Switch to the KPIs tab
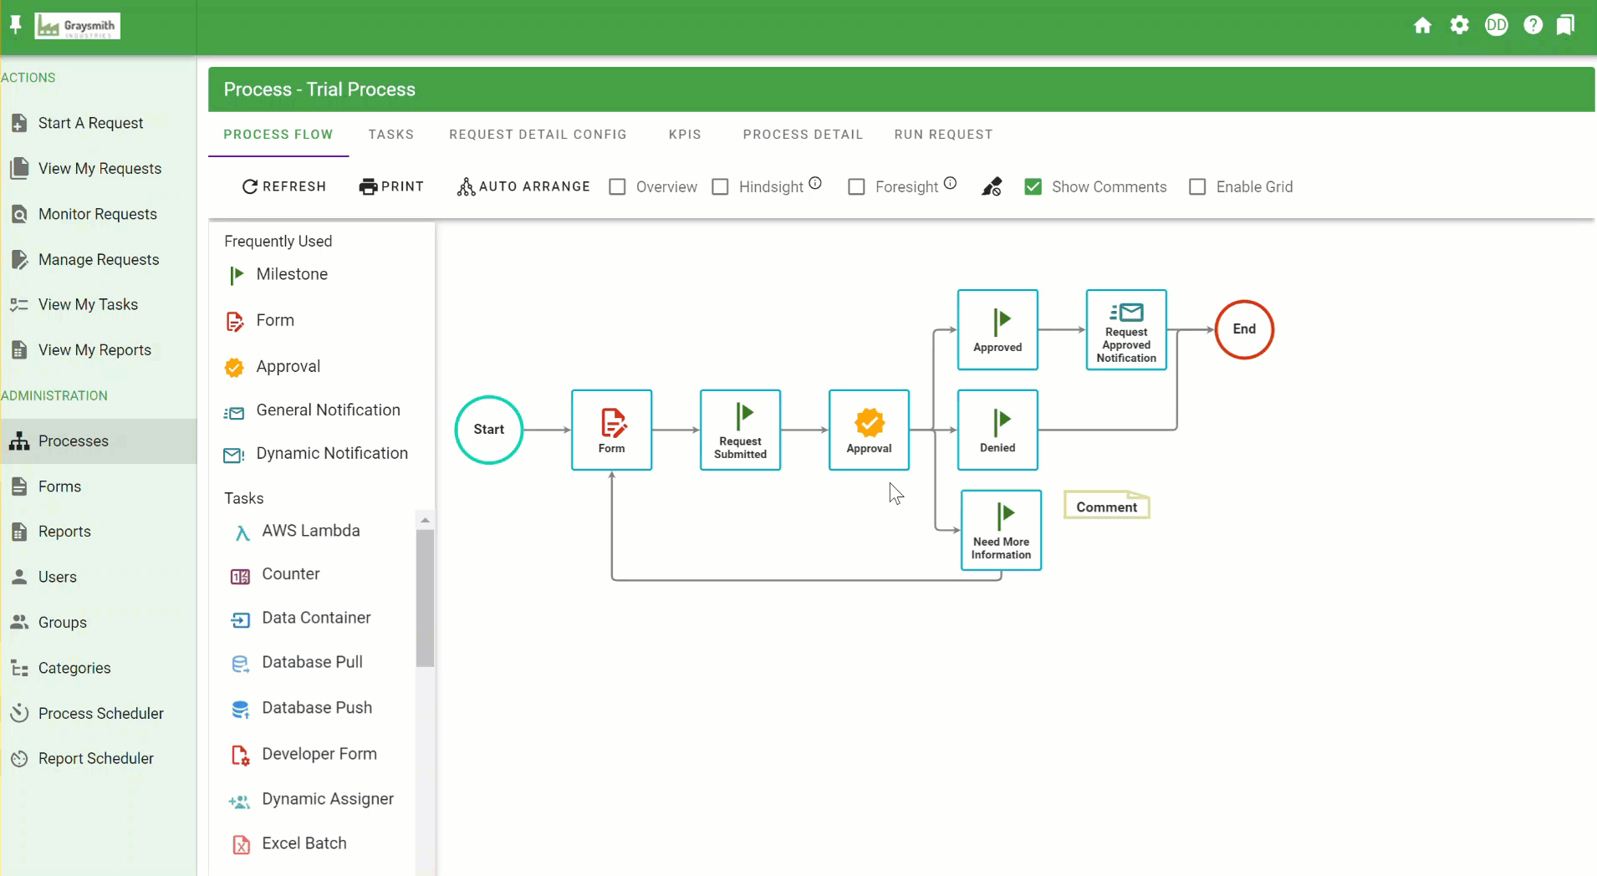The image size is (1597, 876). pyautogui.click(x=685, y=135)
